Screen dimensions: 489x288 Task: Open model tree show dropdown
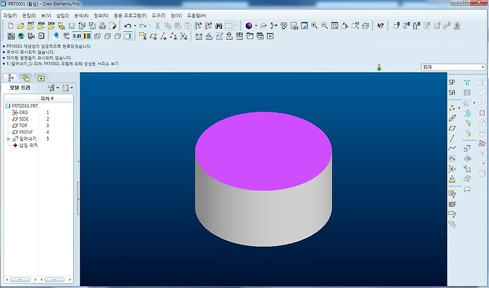point(67,88)
